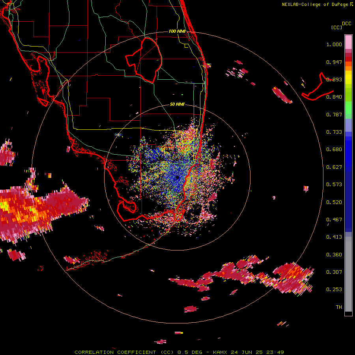Pick the gray band at the color bar bottom

coord(348,274)
